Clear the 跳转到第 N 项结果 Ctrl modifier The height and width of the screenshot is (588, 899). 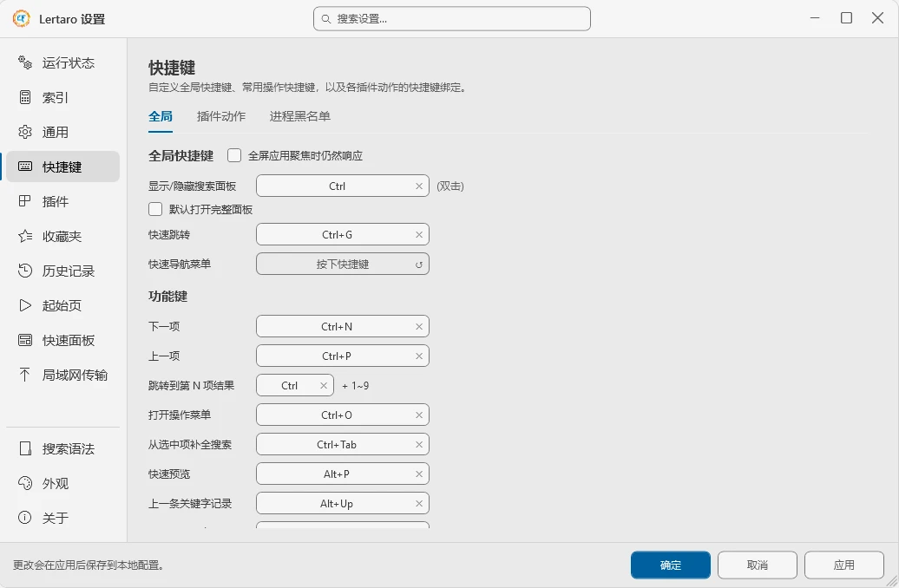pos(324,386)
